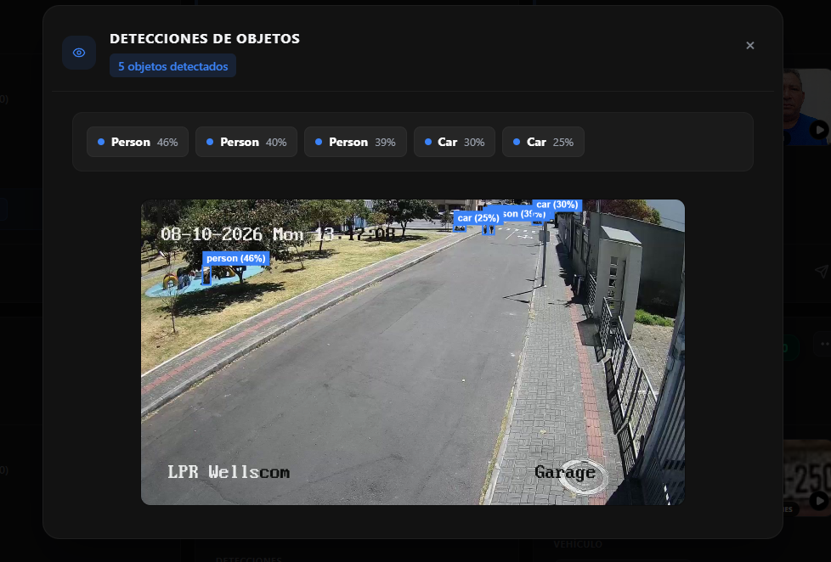The width and height of the screenshot is (831, 562).
Task: Play the background license plate video thumbnail
Action: [x=819, y=501]
